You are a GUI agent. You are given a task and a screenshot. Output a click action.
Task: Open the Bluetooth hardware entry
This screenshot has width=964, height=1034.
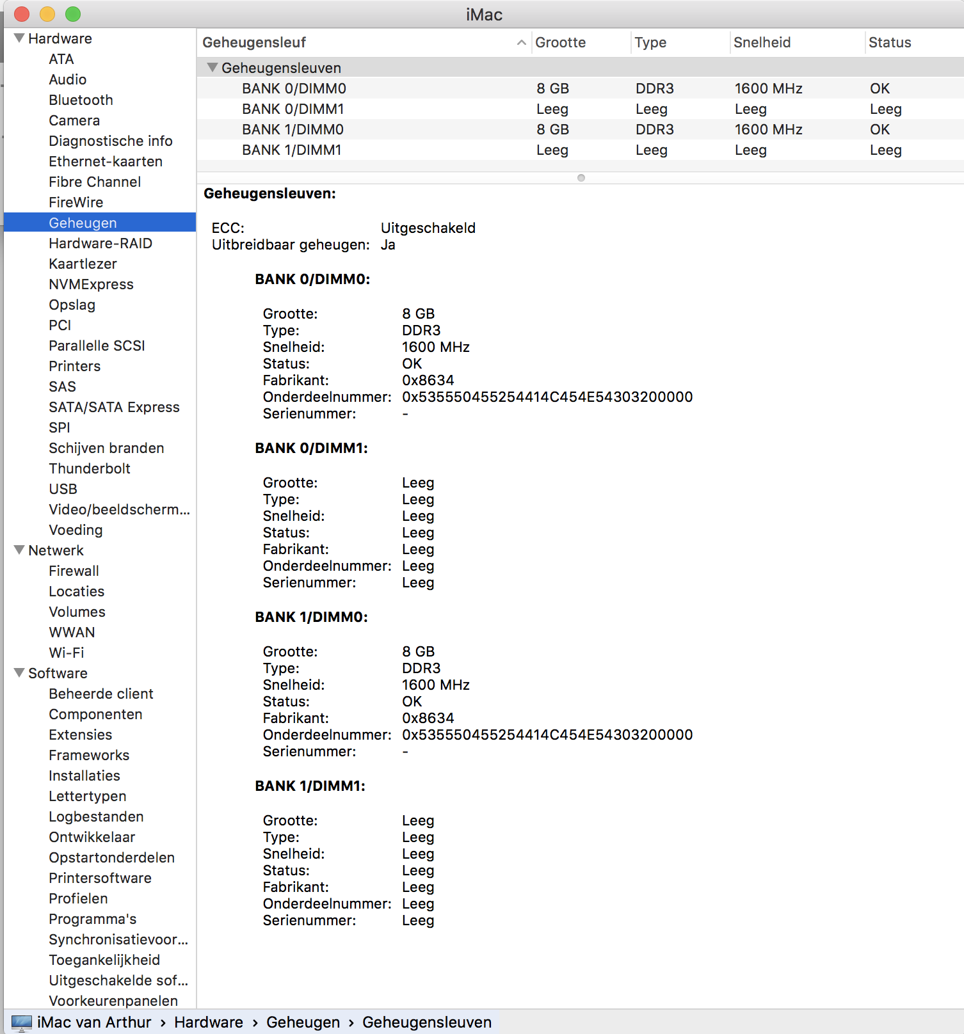(81, 100)
